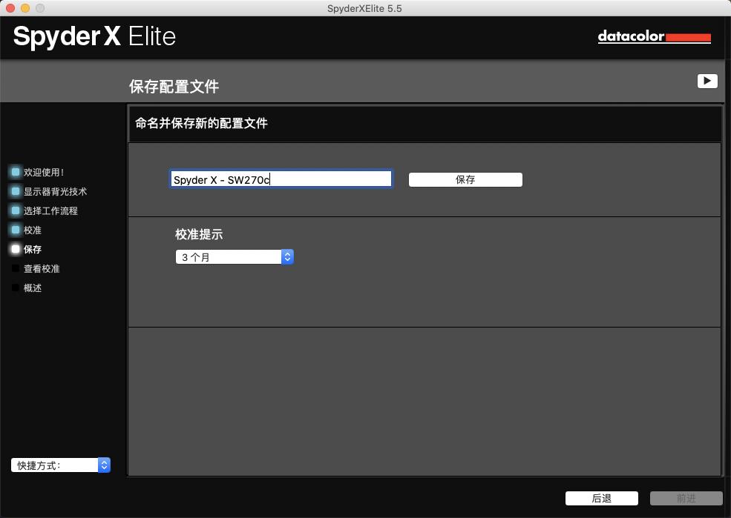The image size is (731, 518).
Task: Jump to 概述 step label
Action: tap(33, 288)
